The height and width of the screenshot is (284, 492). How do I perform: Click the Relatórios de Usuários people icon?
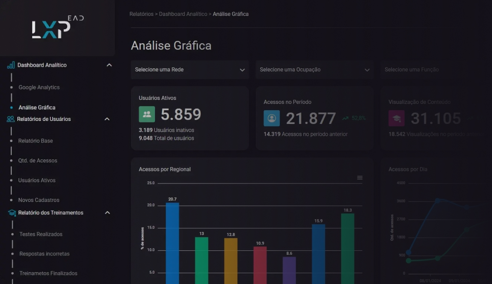11,119
